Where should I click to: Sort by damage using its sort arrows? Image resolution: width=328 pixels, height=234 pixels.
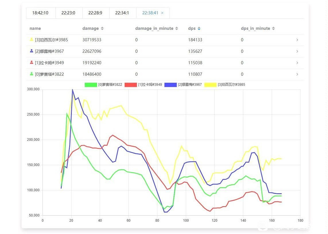coord(102,29)
